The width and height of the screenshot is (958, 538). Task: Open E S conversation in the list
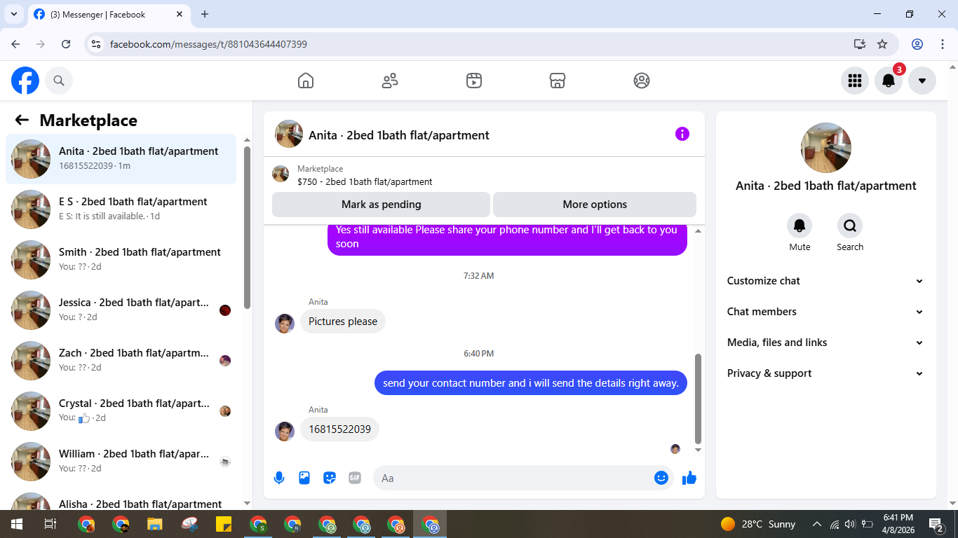coord(121,209)
